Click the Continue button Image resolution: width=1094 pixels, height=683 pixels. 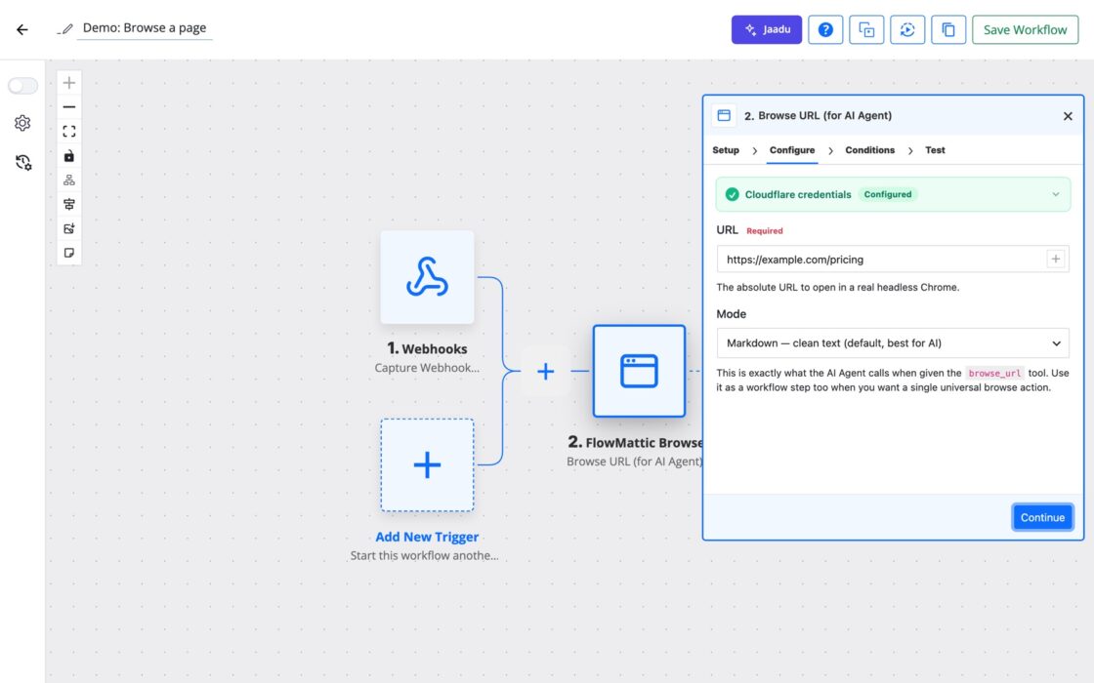pos(1042,517)
